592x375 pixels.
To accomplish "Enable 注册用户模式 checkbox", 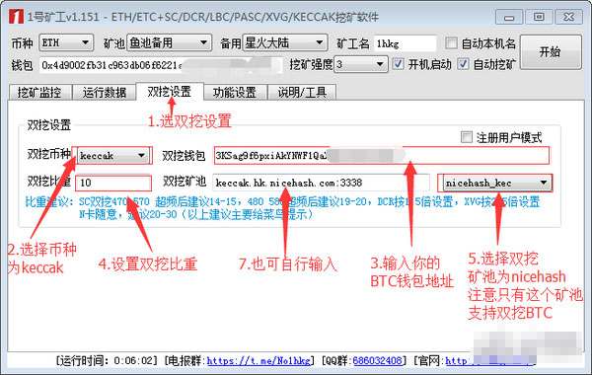I will [x=467, y=137].
